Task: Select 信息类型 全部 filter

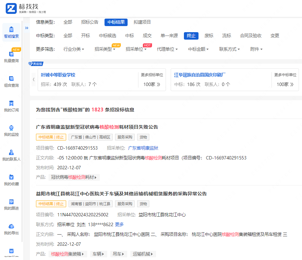Action: click(x=68, y=22)
